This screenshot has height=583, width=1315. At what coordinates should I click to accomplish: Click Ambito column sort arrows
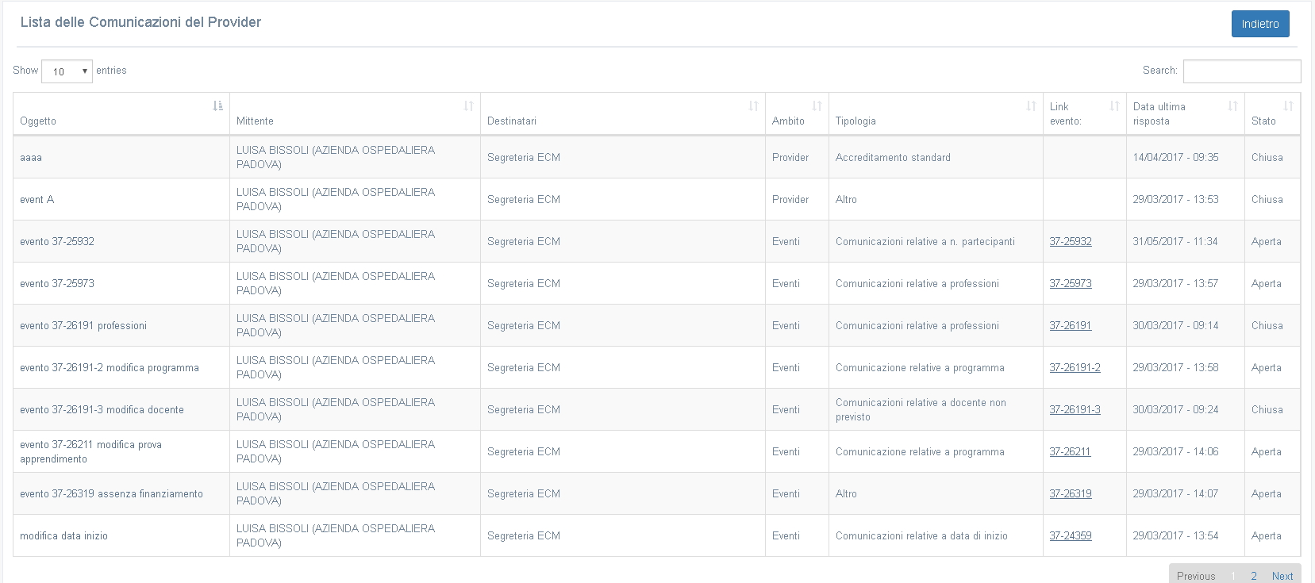[817, 105]
